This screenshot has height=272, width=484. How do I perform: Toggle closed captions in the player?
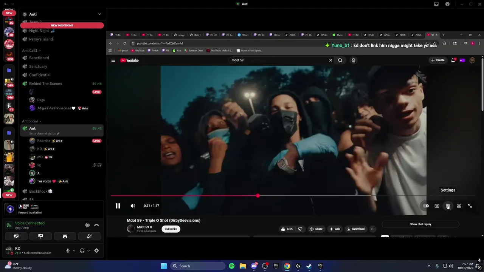coord(437,206)
